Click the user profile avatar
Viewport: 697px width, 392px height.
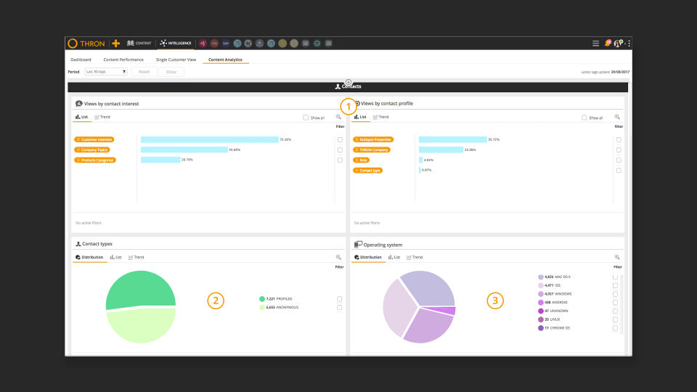618,43
